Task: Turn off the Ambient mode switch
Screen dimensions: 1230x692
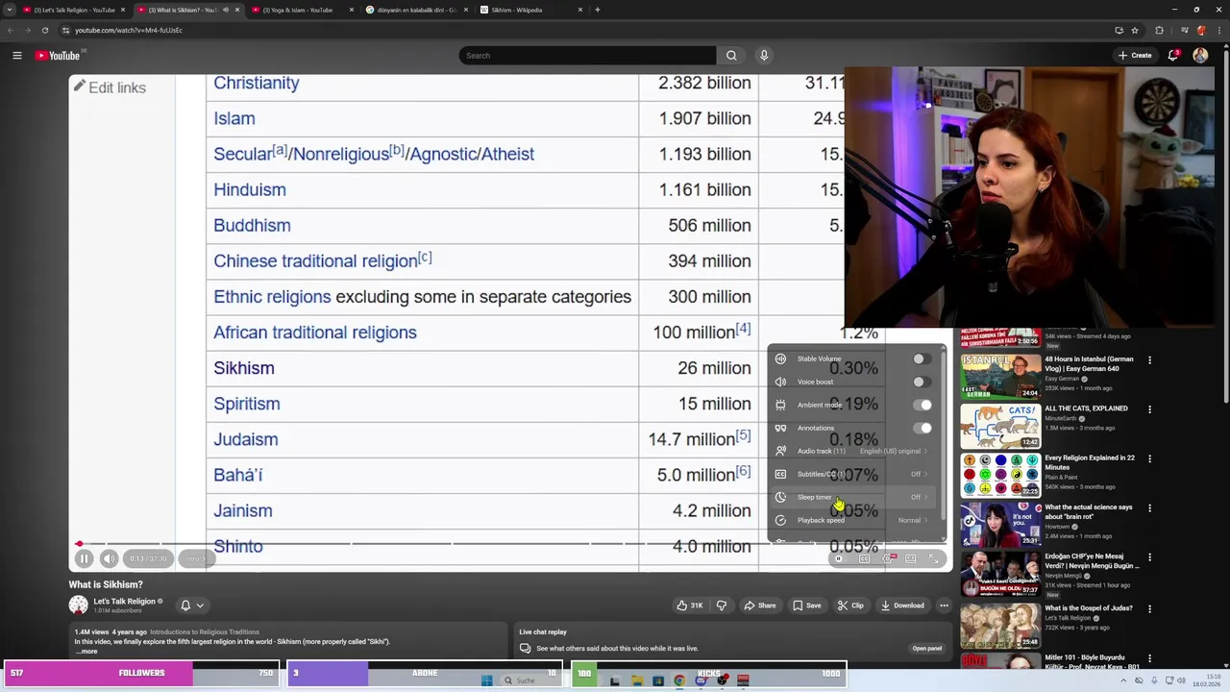Action: [921, 405]
